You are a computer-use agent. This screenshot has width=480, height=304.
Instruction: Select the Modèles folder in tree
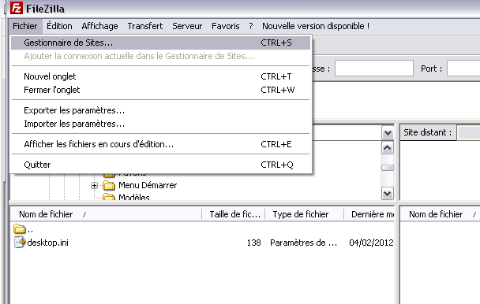pyautogui.click(x=133, y=198)
